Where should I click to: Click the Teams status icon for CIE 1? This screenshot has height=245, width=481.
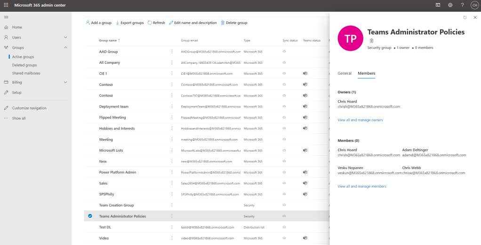click(305, 74)
